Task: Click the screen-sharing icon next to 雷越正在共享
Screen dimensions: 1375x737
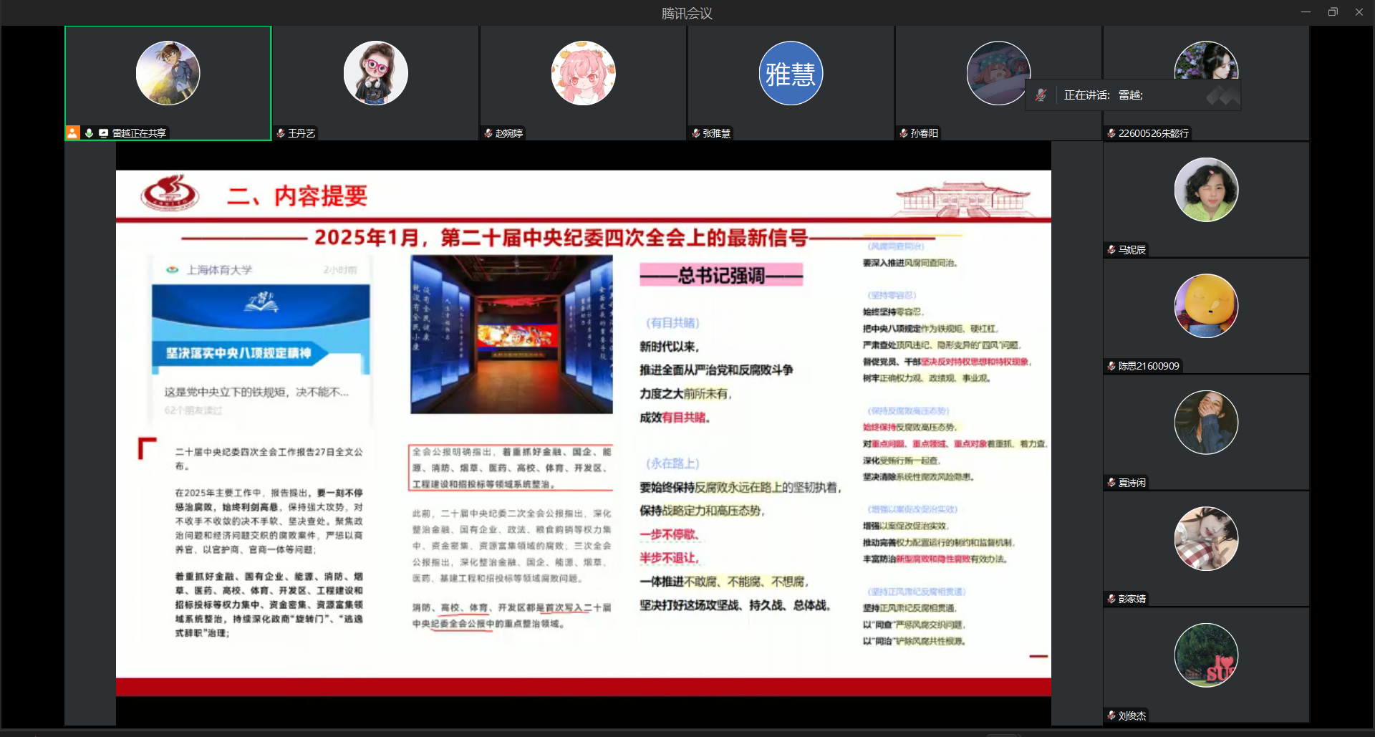Action: 103,133
